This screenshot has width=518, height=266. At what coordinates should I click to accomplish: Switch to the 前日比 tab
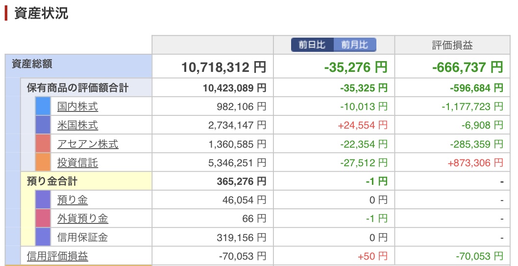click(x=312, y=45)
